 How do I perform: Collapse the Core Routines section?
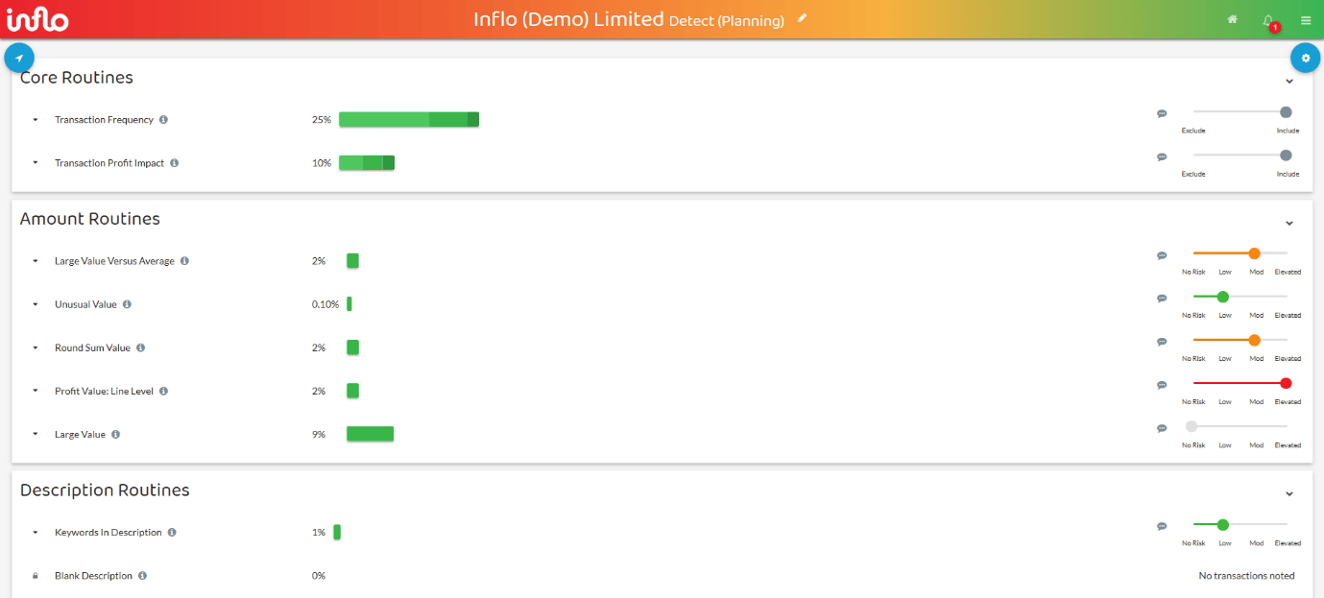1289,82
